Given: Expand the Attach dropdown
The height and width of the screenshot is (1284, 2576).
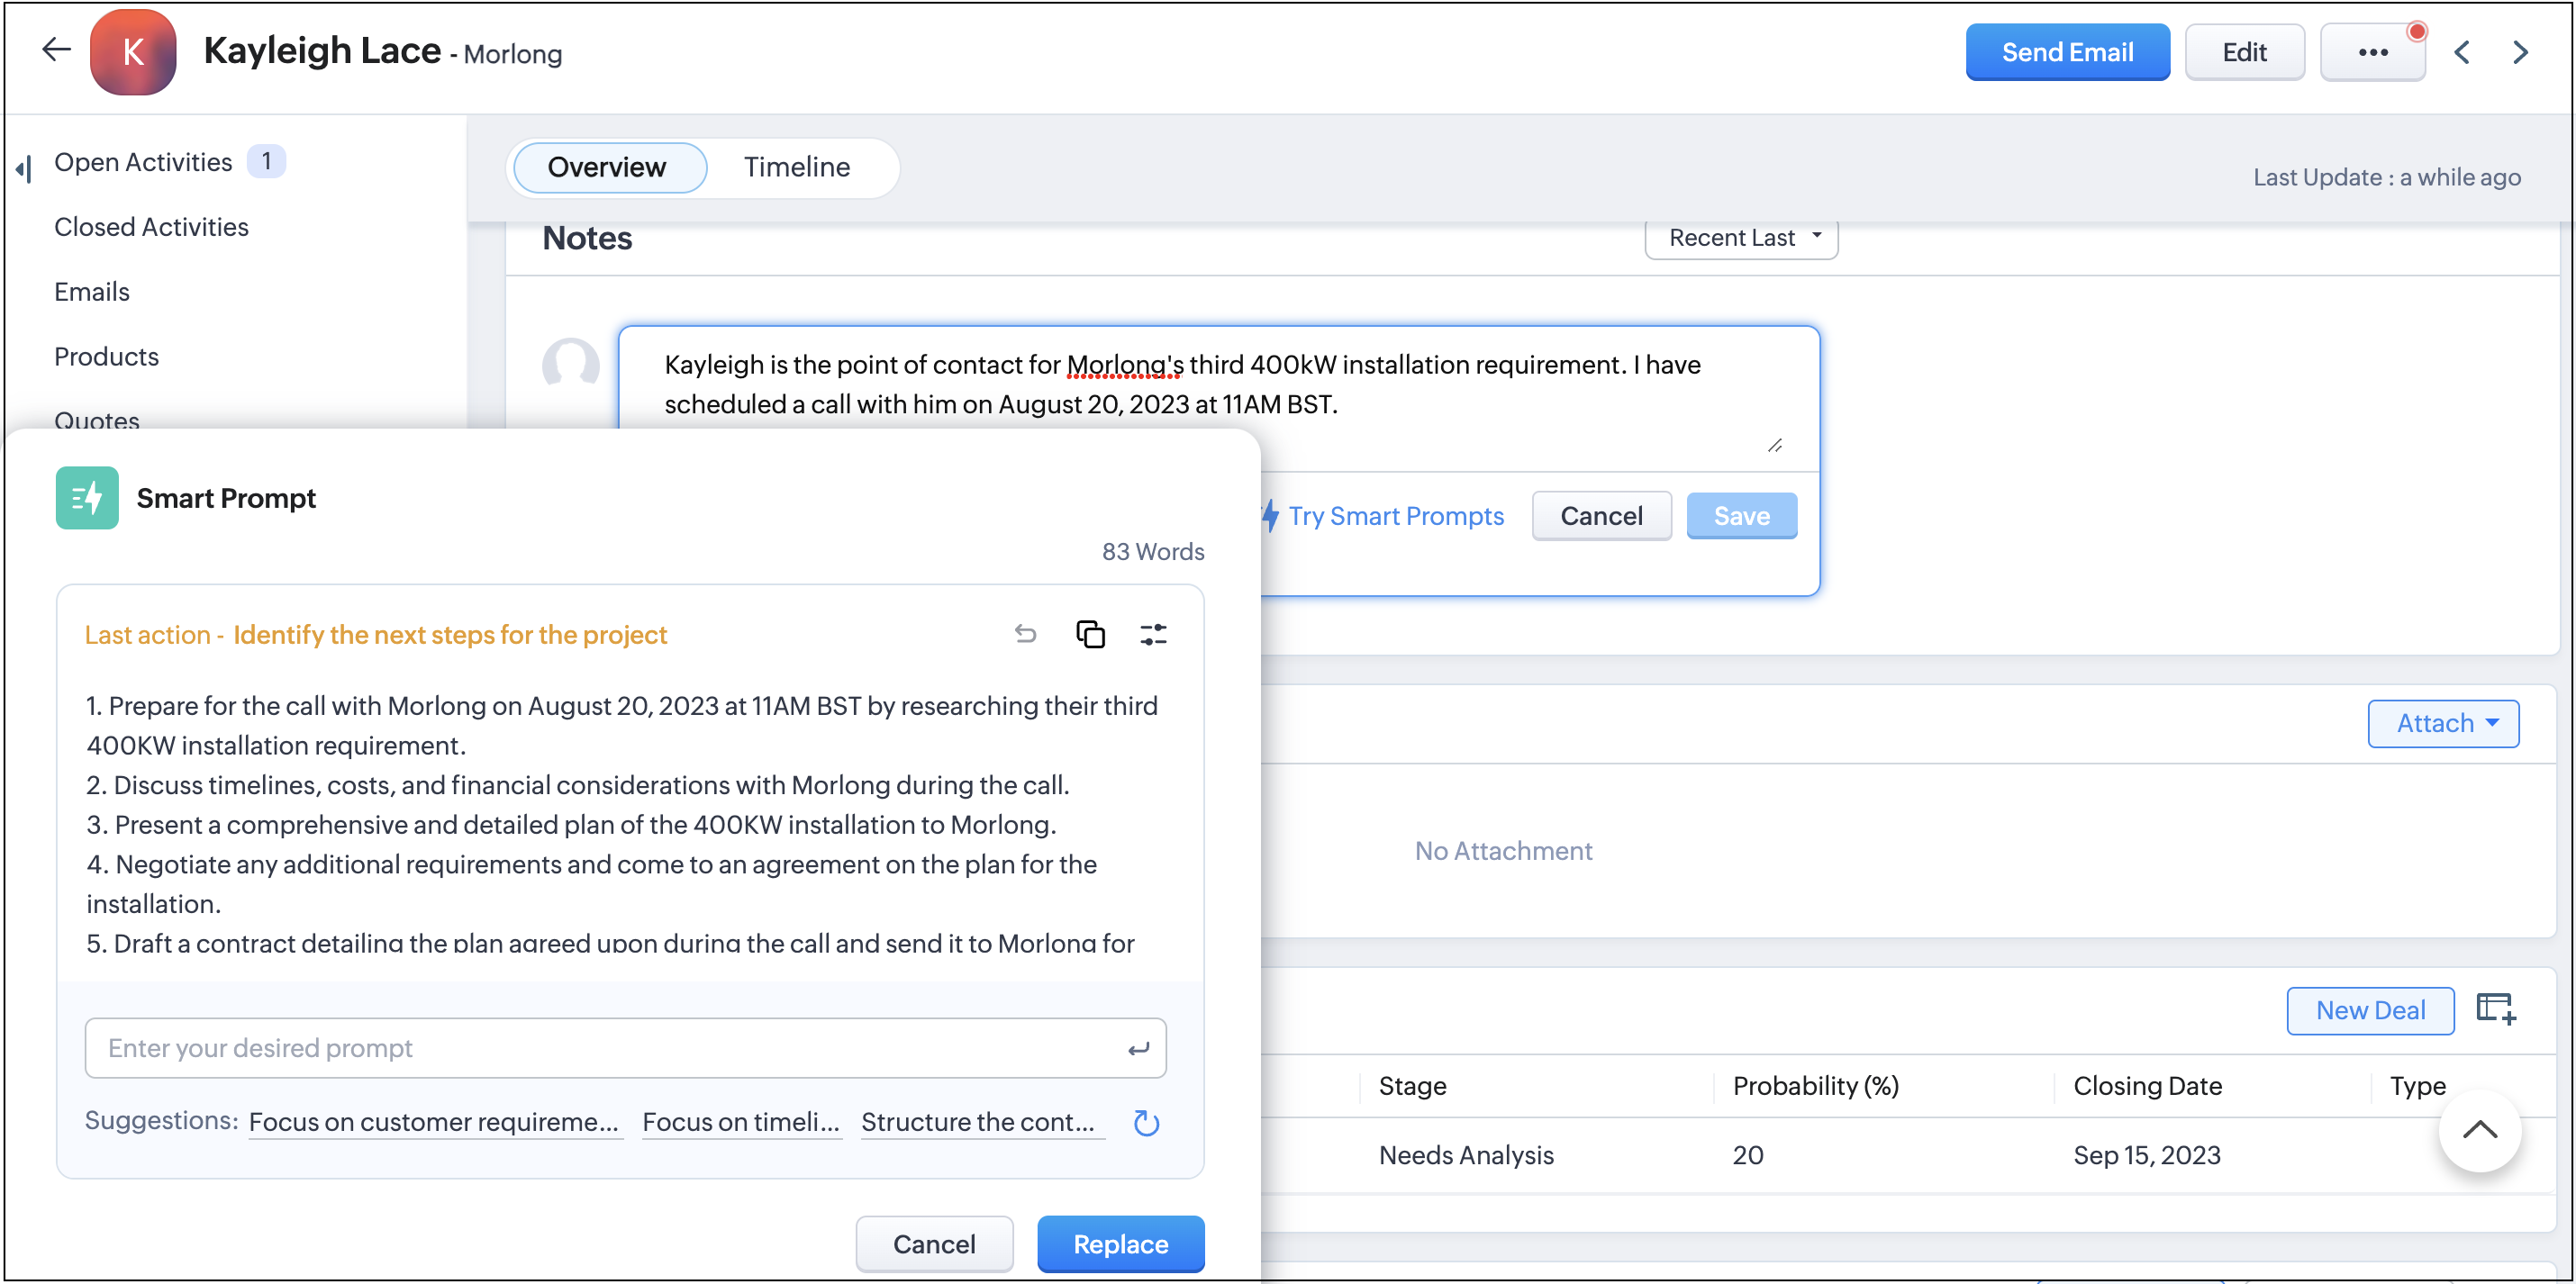Looking at the screenshot, I should 2442,723.
